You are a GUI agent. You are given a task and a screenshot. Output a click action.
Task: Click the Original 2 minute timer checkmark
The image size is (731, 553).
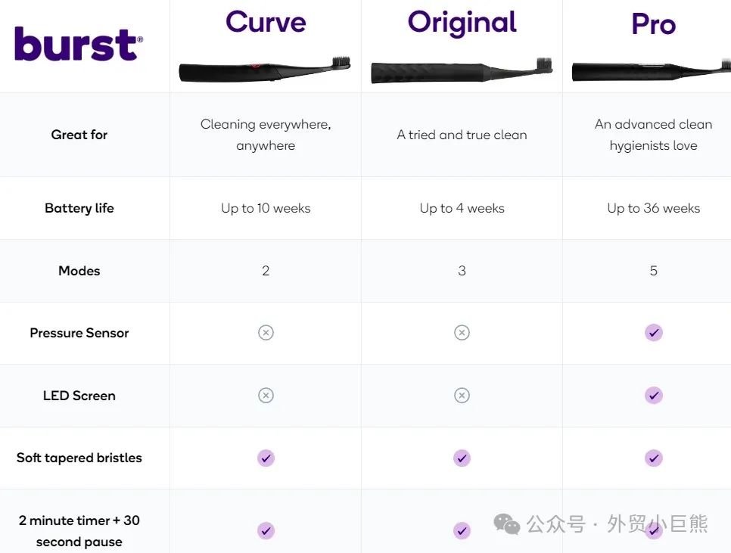click(462, 530)
